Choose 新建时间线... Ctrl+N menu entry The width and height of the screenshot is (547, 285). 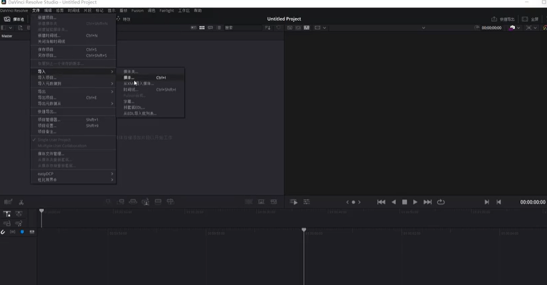tap(73, 35)
